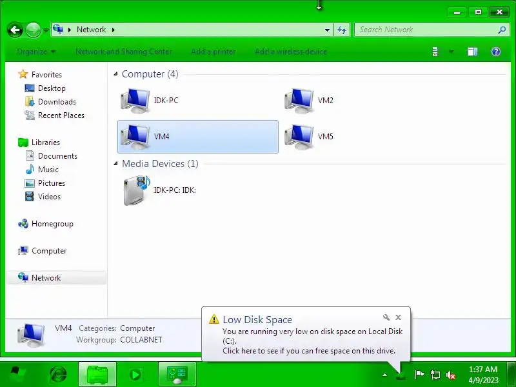Click the Windows Explorer taskbar button
The image size is (516, 387).
click(x=97, y=375)
